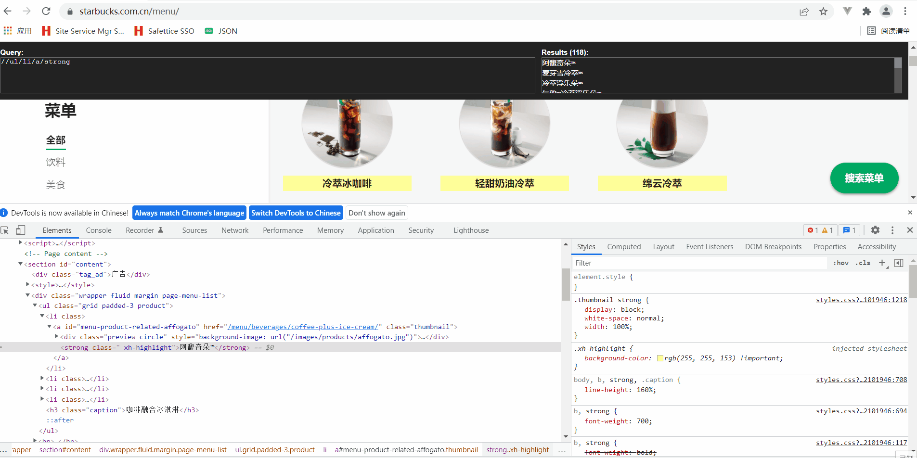Go back to the previous page
The height and width of the screenshot is (458, 917).
[8, 11]
